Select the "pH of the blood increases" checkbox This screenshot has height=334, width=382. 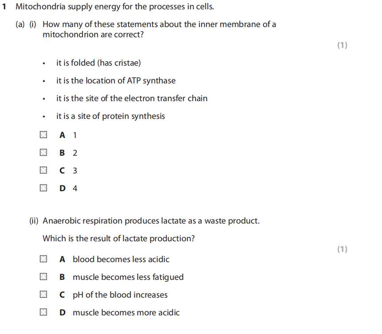[x=43, y=295]
